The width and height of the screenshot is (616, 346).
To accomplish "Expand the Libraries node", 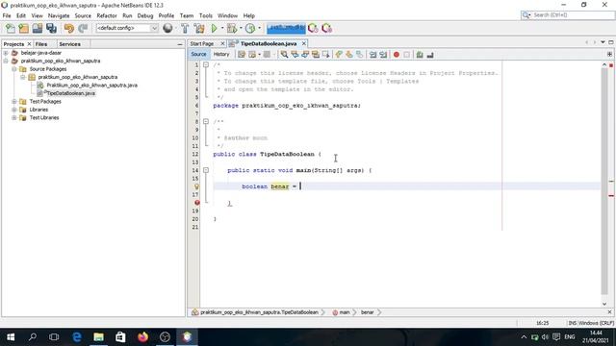I will point(14,110).
